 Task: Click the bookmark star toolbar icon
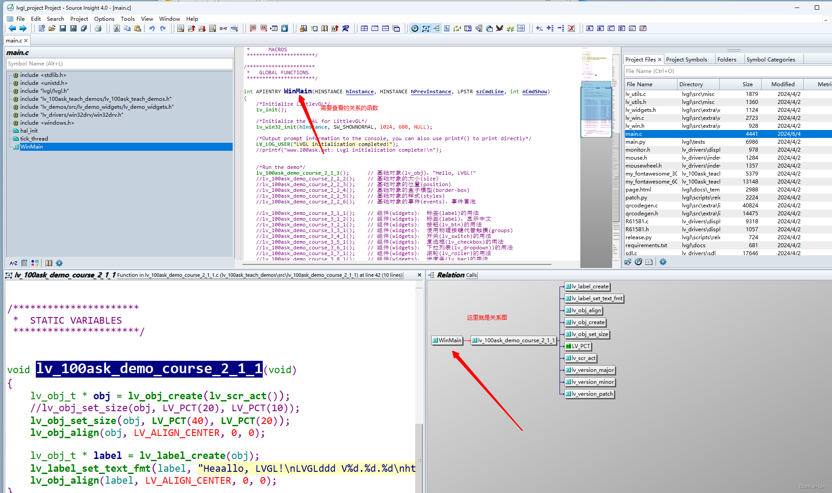tap(285, 28)
